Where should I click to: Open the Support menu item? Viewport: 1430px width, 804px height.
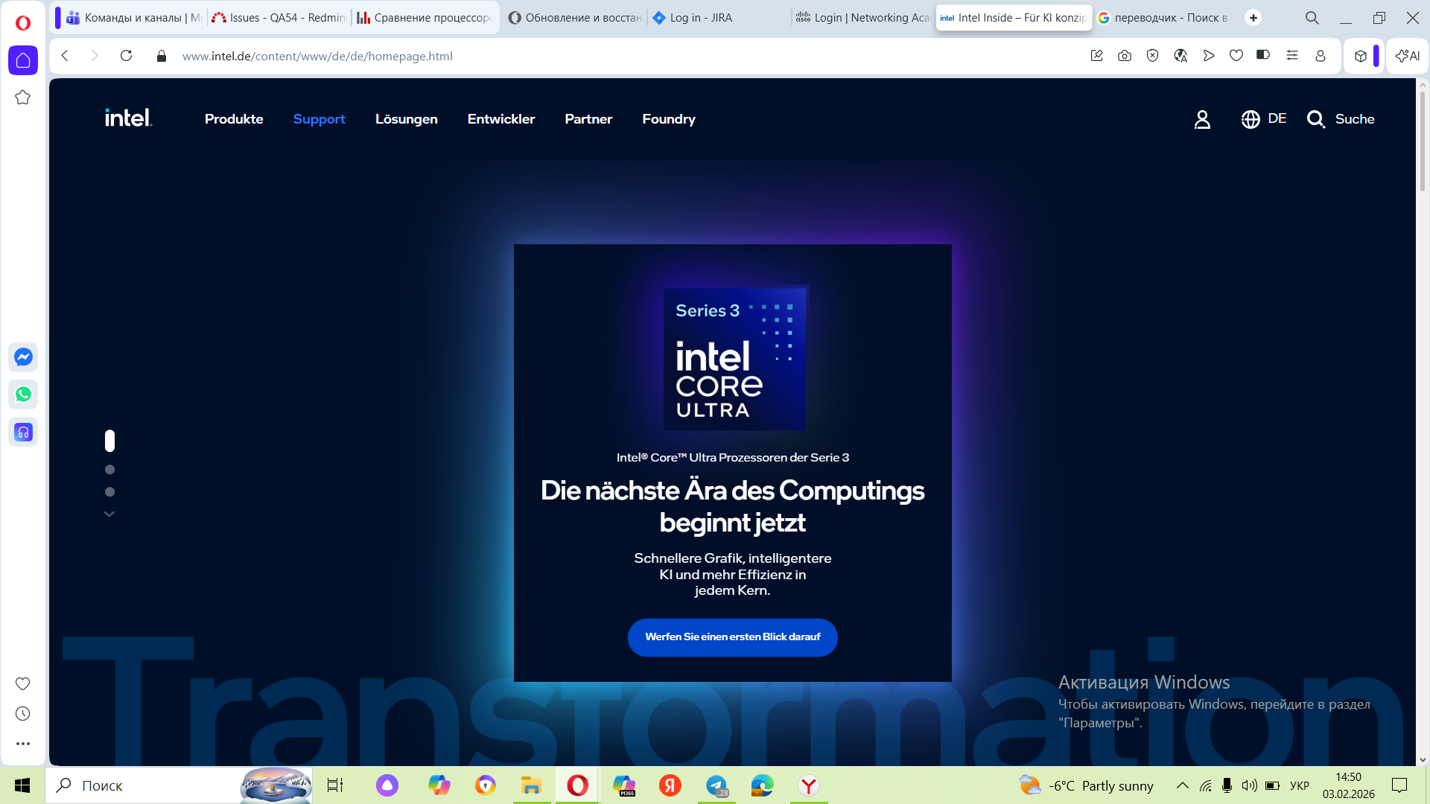coord(319,119)
